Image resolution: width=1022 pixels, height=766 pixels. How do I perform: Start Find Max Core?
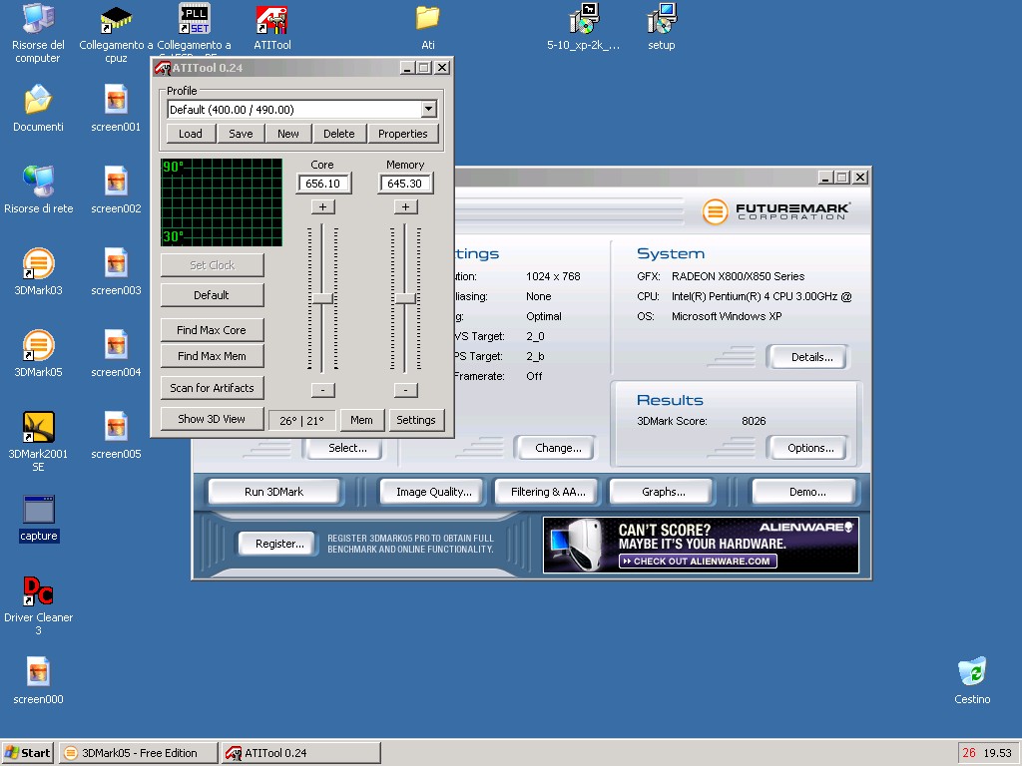coord(212,330)
